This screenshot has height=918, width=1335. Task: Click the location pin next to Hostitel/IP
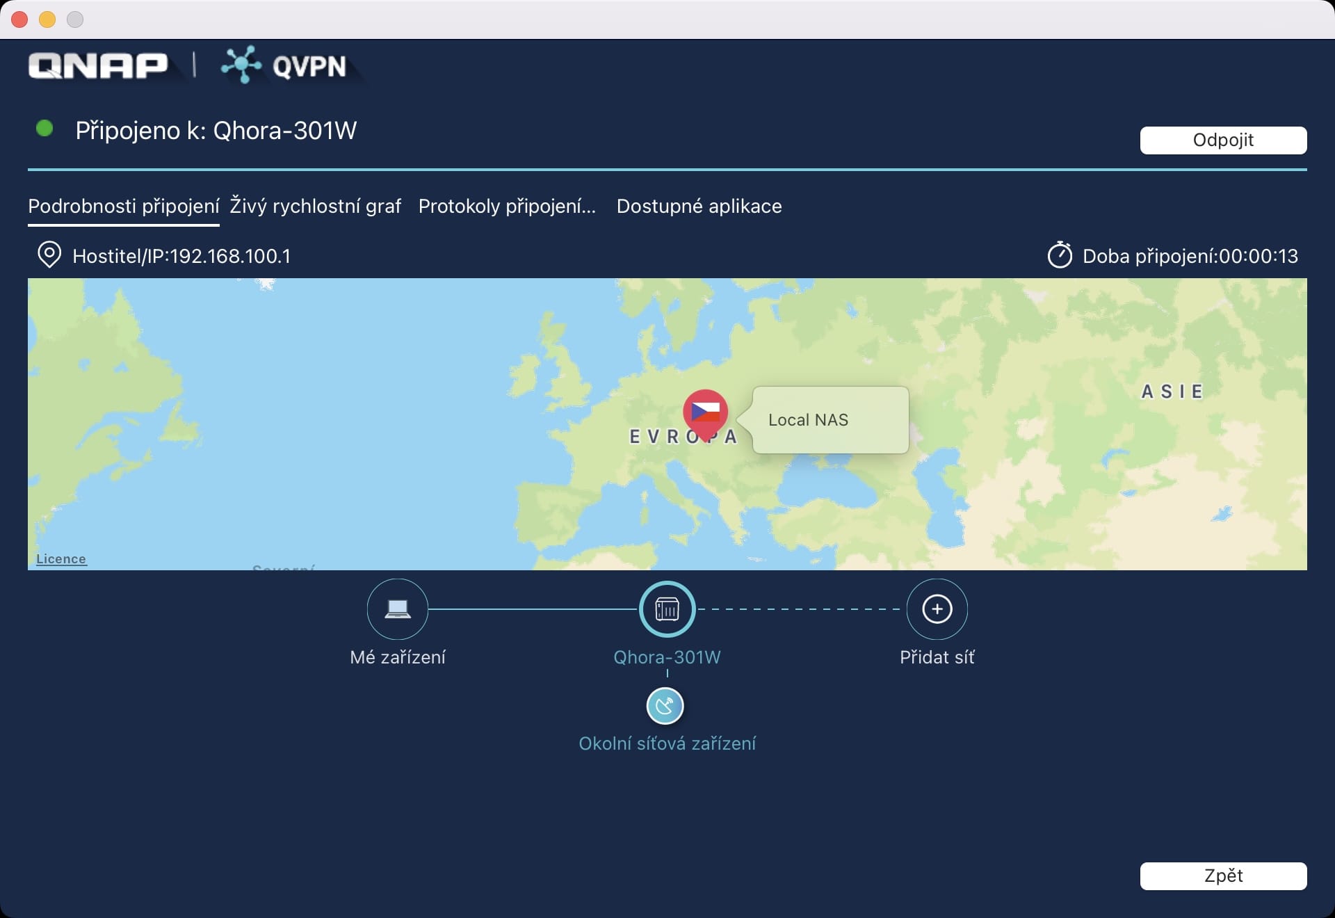[49, 255]
